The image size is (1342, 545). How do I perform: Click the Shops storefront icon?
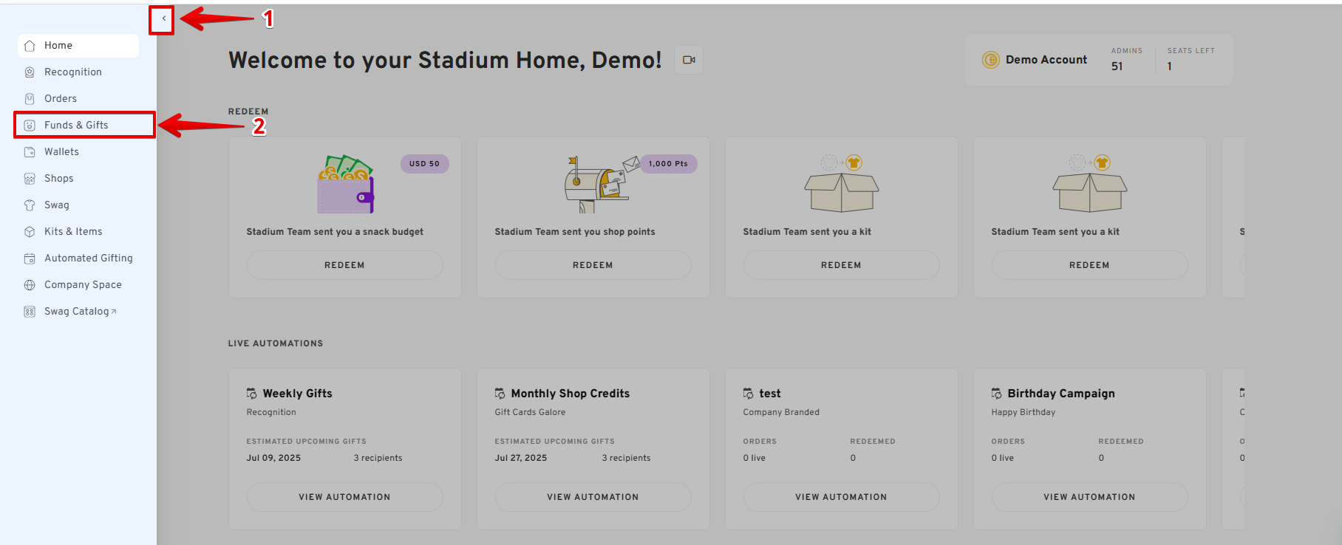[x=30, y=179]
